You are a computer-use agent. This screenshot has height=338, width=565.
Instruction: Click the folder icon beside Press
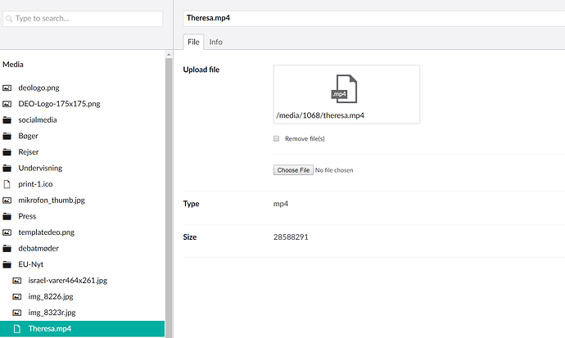coord(7,216)
